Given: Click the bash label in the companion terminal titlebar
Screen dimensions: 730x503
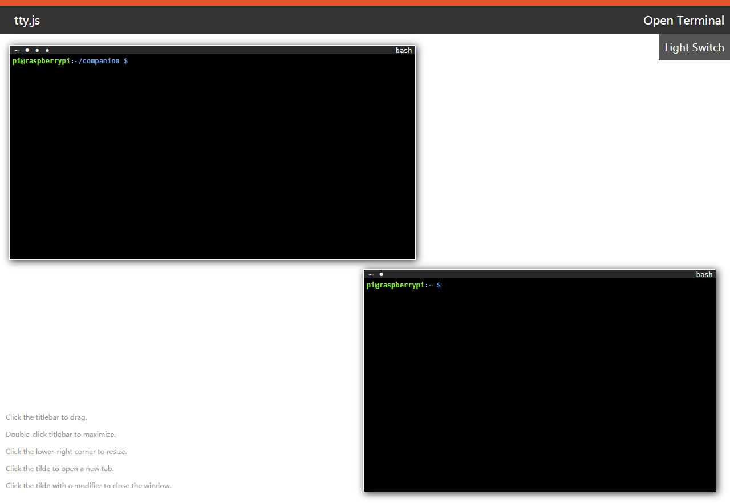Looking at the screenshot, I should [403, 51].
